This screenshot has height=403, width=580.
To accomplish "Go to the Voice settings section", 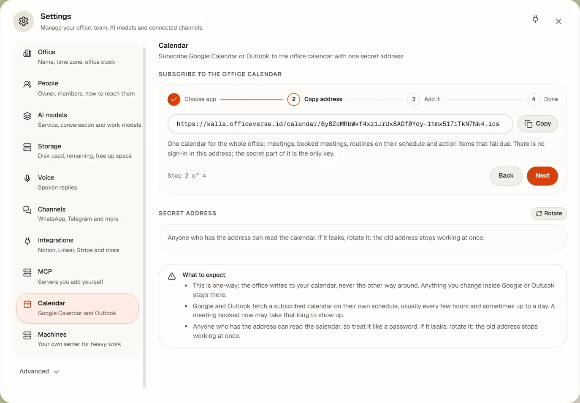I will (78, 182).
